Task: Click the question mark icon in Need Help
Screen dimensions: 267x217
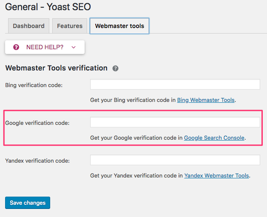Action: point(16,47)
